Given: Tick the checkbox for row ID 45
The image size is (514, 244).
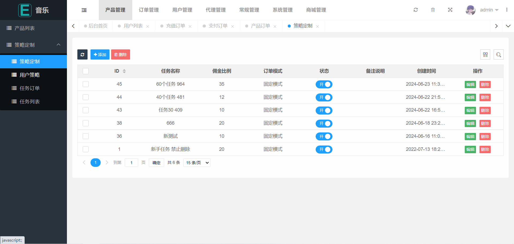Looking at the screenshot, I should pos(86,84).
